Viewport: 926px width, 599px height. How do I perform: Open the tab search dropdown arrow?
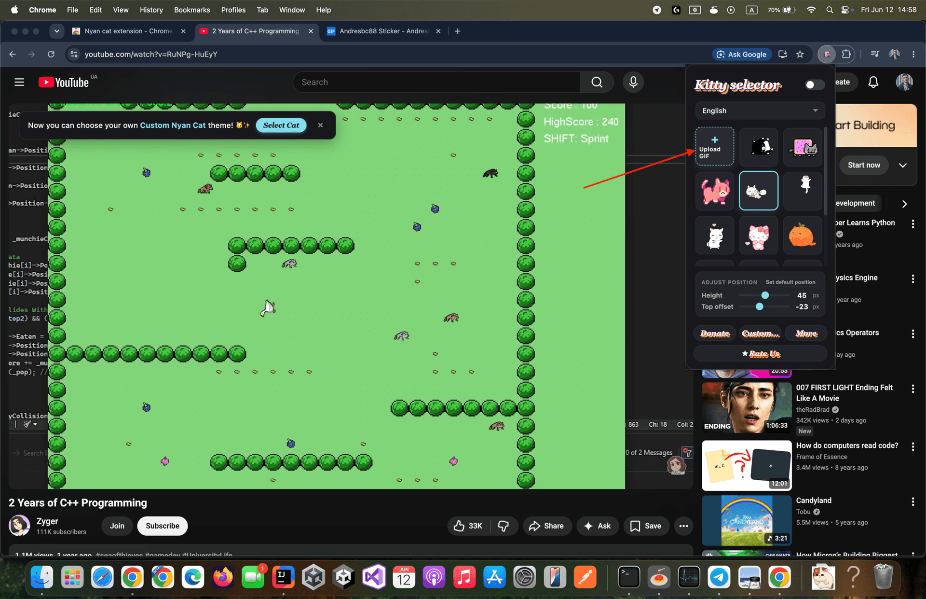coord(57,31)
